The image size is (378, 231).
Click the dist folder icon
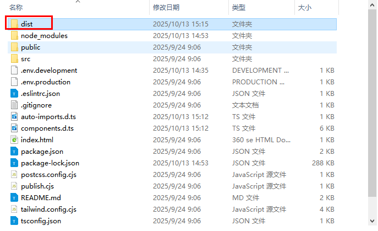click(x=14, y=24)
